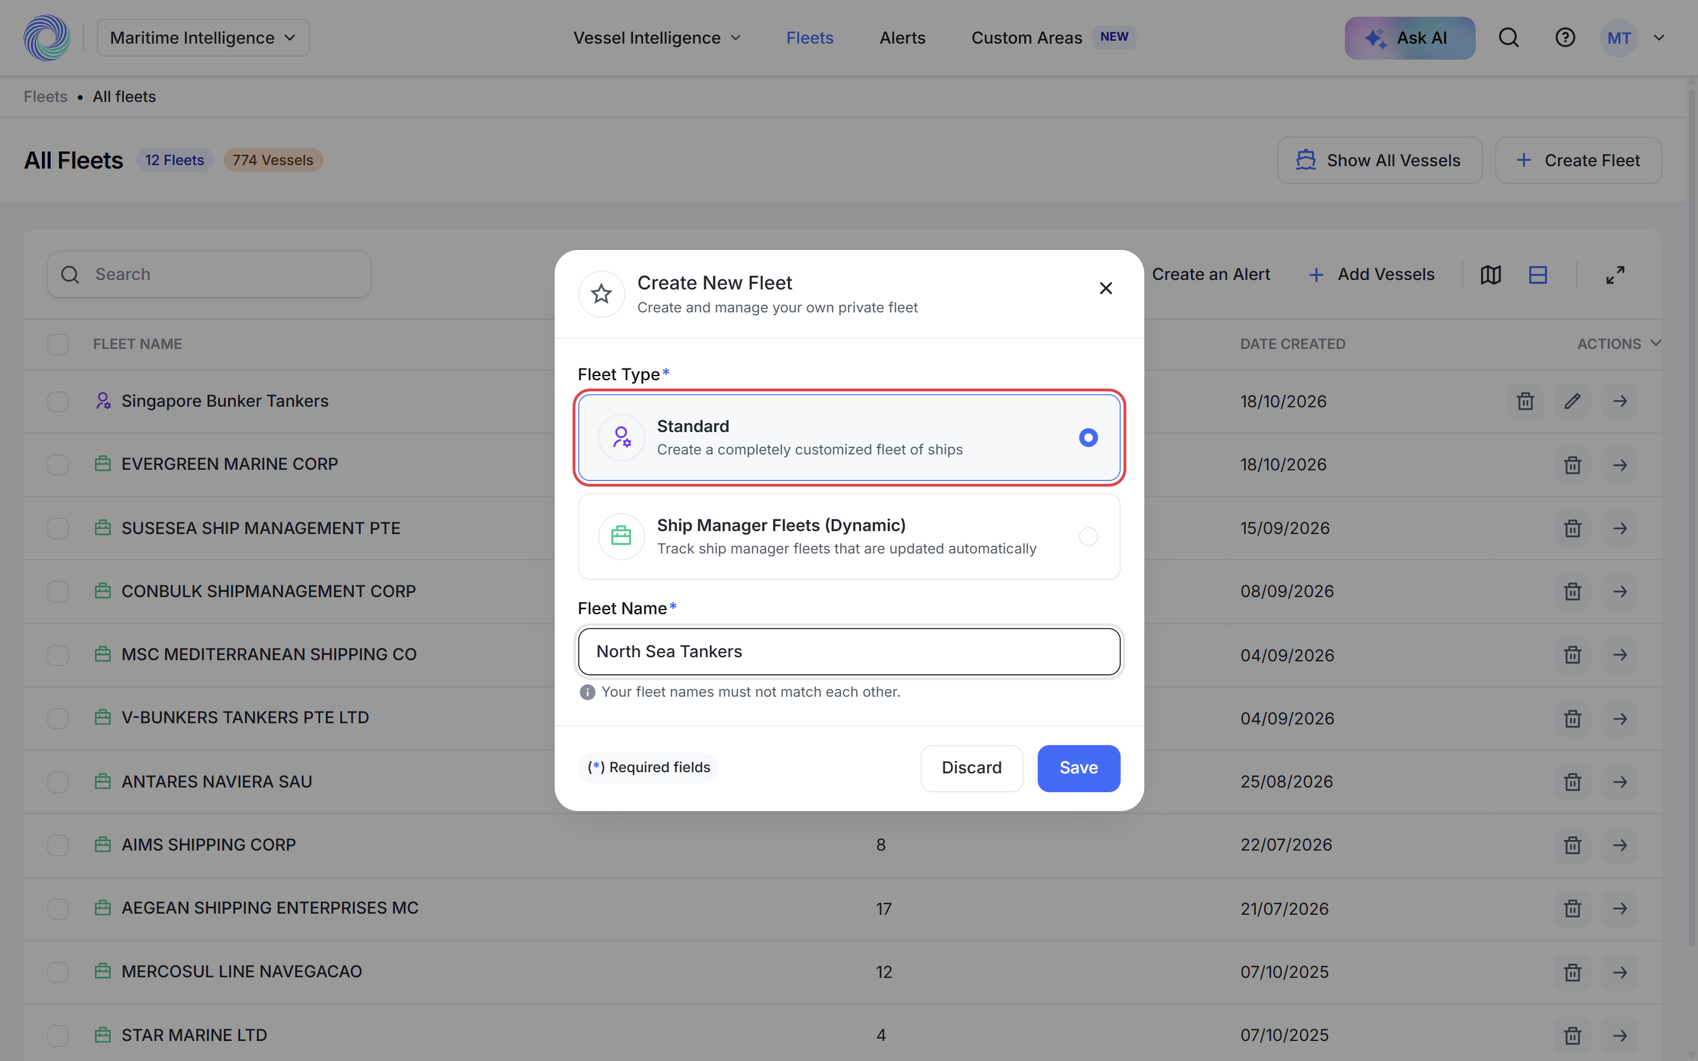Screen dimensions: 1698x1061
Task: Switch to table list view icon
Action: click(1537, 275)
